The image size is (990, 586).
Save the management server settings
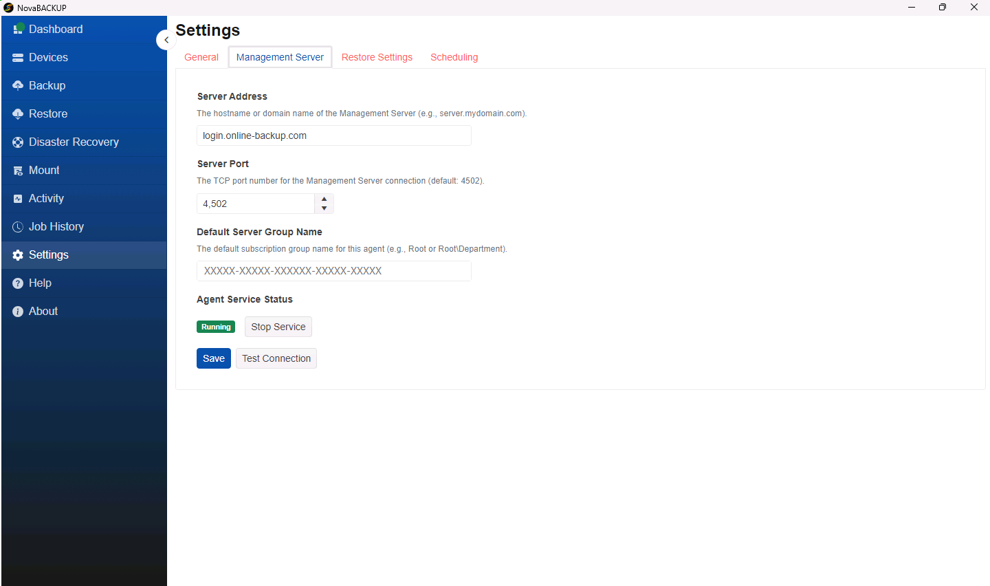(214, 358)
